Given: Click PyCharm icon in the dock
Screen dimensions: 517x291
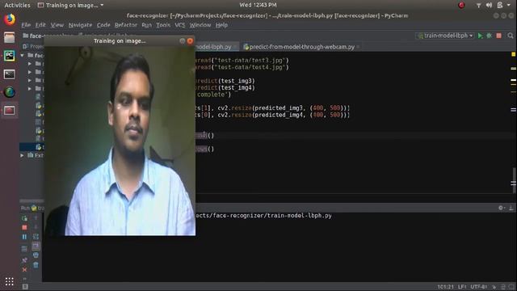Looking at the screenshot, I should [x=9, y=56].
